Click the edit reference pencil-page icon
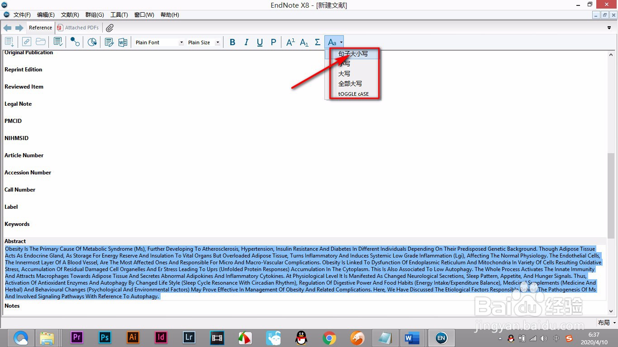The height and width of the screenshot is (347, 618). tap(109, 42)
